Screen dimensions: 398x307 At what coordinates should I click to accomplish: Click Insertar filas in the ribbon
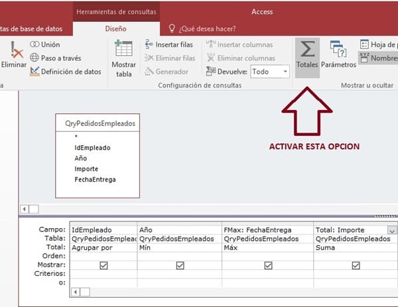(169, 44)
